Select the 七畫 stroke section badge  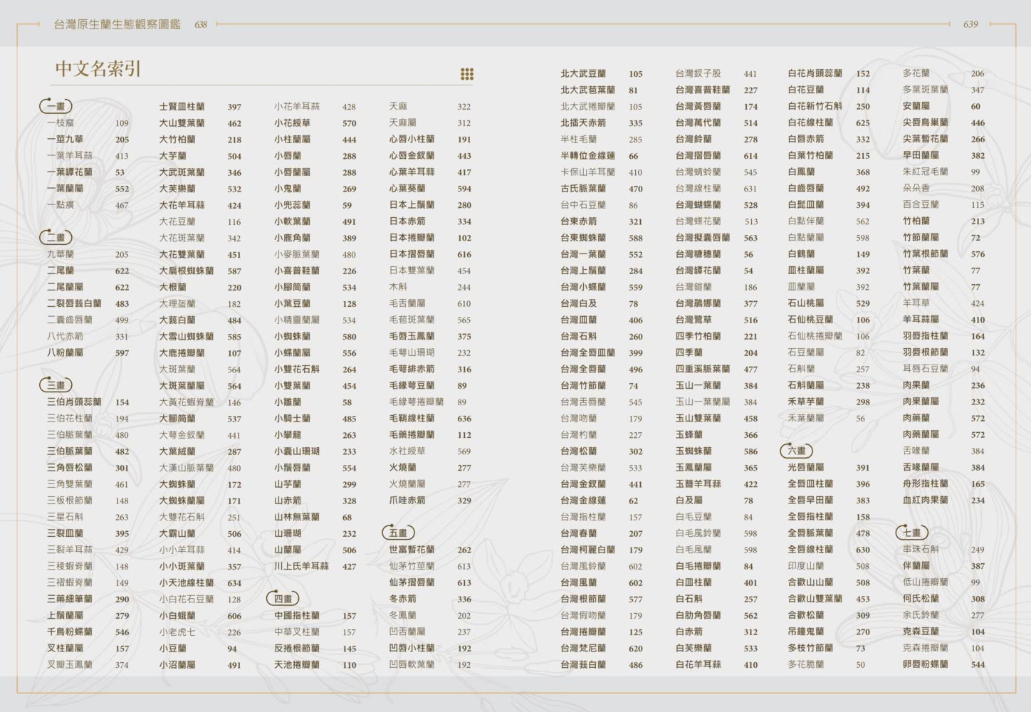point(911,533)
